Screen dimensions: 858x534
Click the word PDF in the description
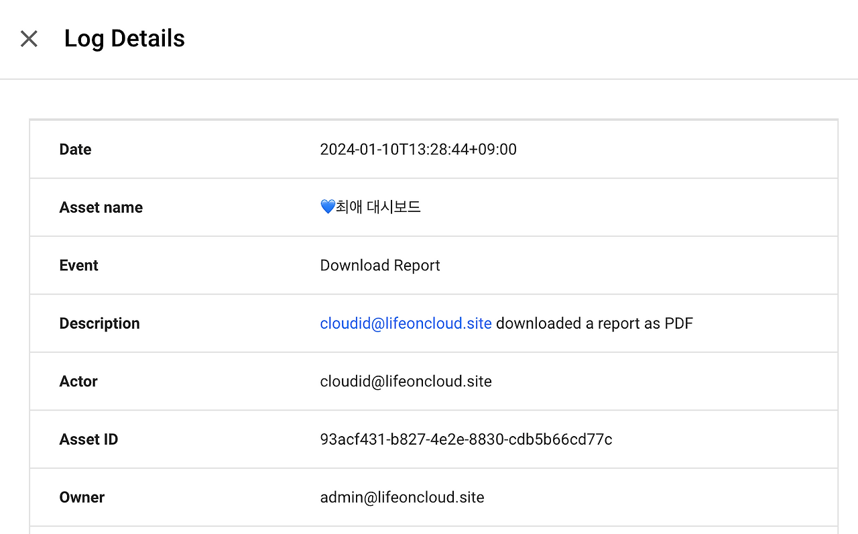click(x=678, y=323)
